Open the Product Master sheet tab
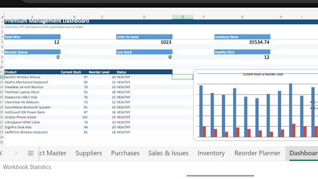318x179 pixels. [52, 153]
